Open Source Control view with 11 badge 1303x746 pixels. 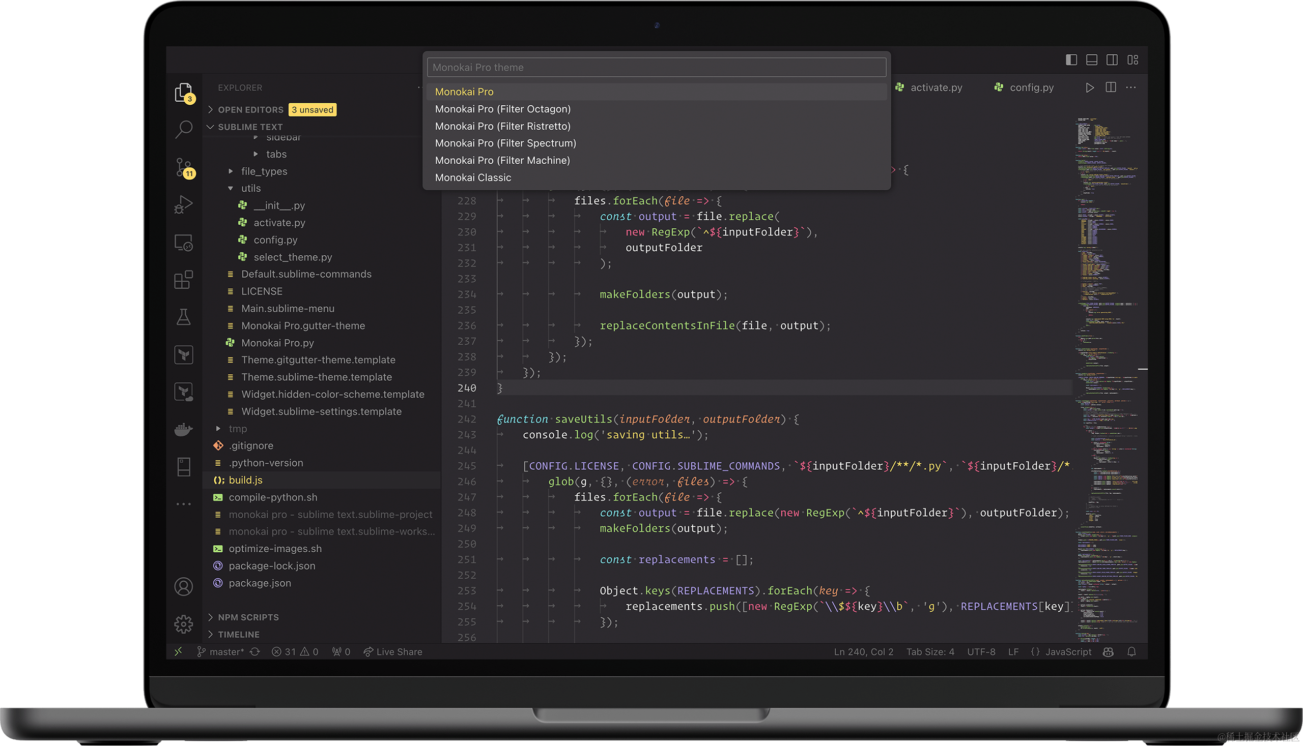[x=184, y=167]
